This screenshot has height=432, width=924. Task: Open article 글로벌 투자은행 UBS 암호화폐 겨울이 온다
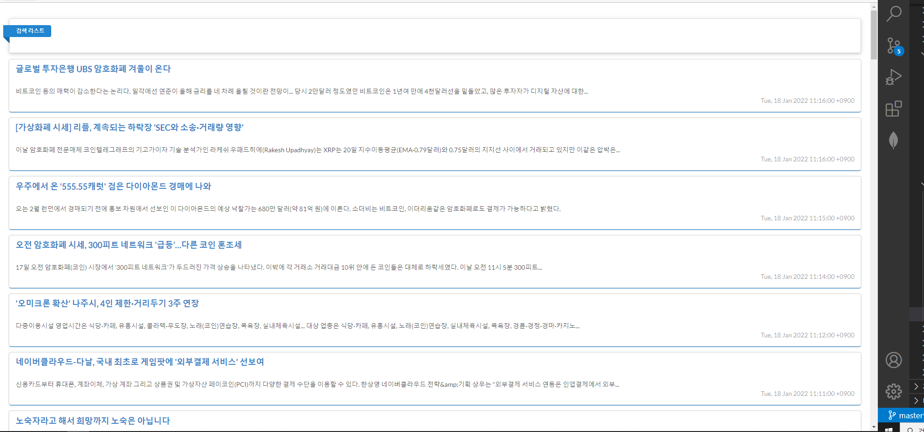[93, 69]
